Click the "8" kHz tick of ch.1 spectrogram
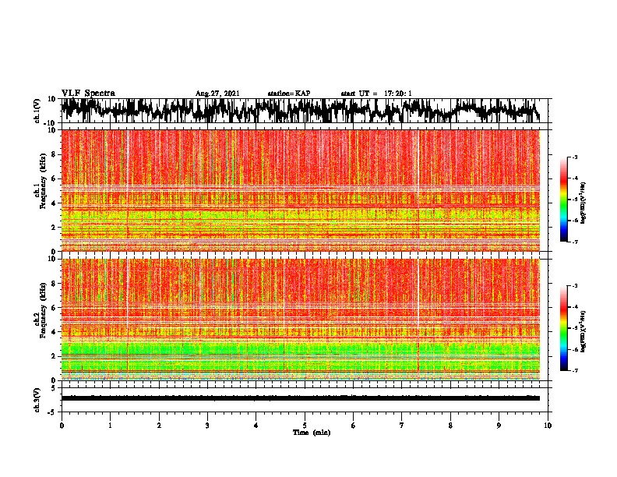This screenshot has width=617, height=477. point(55,154)
